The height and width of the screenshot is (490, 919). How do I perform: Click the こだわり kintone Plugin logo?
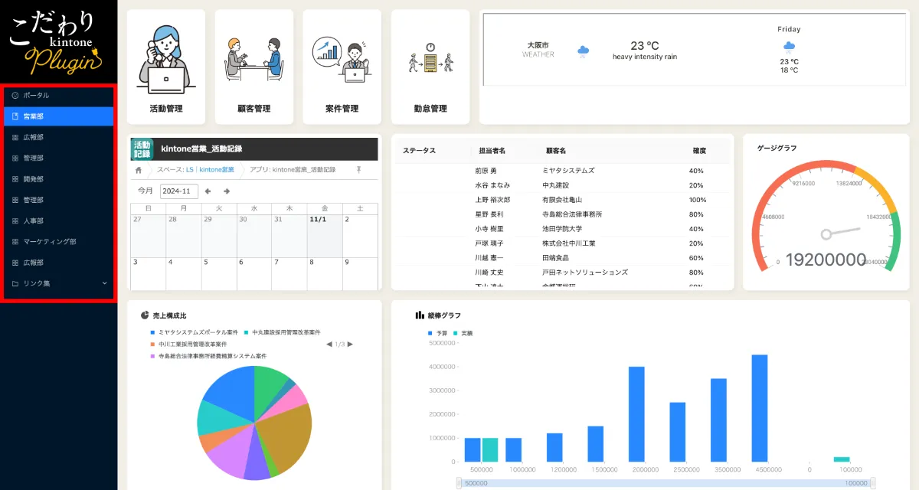(54, 42)
